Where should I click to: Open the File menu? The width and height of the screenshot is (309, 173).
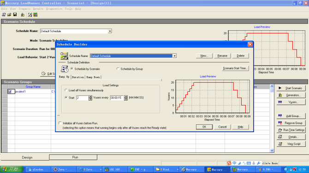[x=4, y=9]
